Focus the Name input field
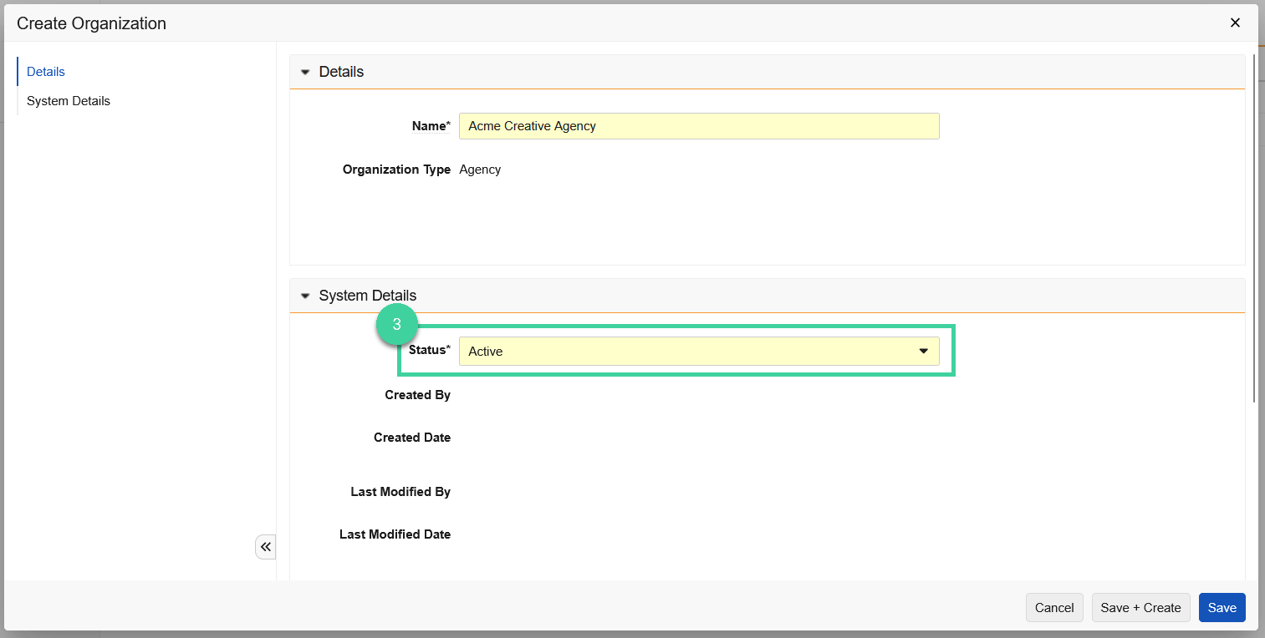 pyautogui.click(x=699, y=125)
